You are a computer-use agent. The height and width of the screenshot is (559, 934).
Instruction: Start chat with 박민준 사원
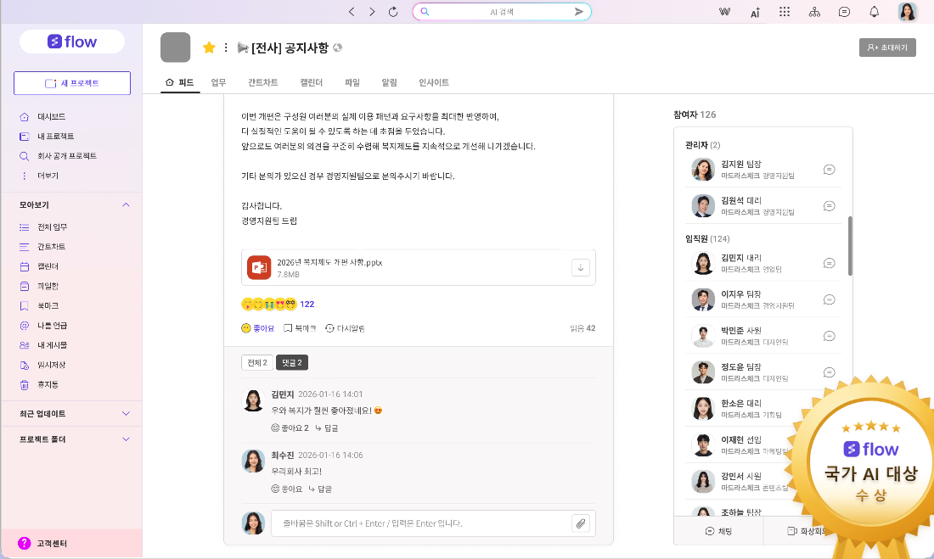(829, 337)
